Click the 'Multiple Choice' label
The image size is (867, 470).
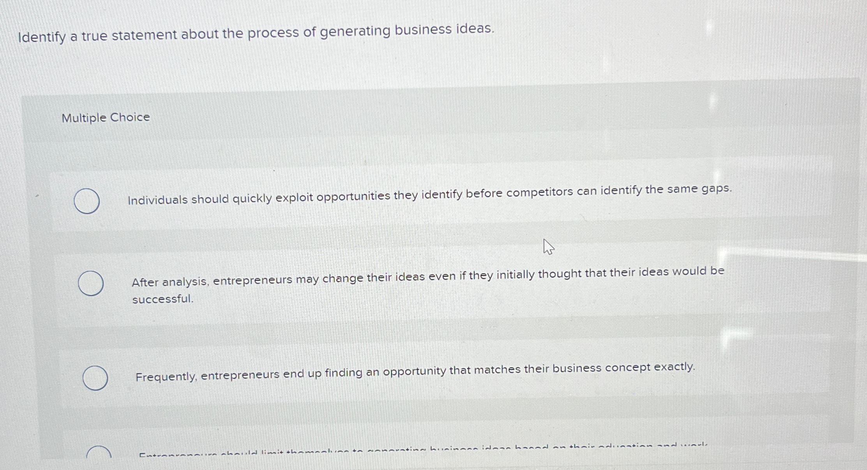coord(105,118)
